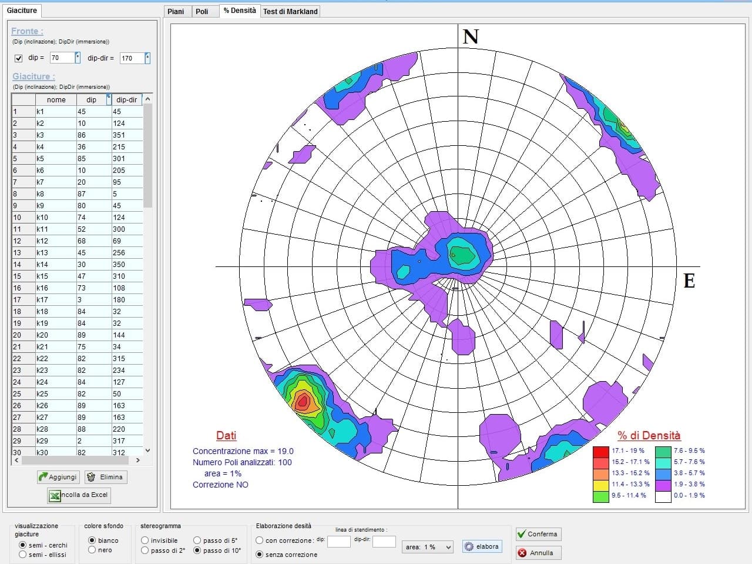Select passo di 10° option

pyautogui.click(x=197, y=550)
